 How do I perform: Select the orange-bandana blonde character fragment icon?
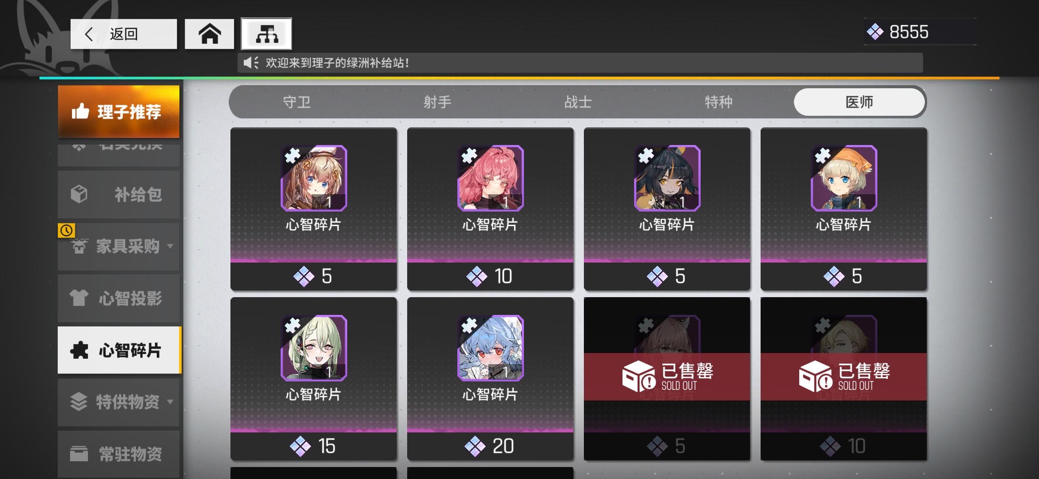coord(844,178)
